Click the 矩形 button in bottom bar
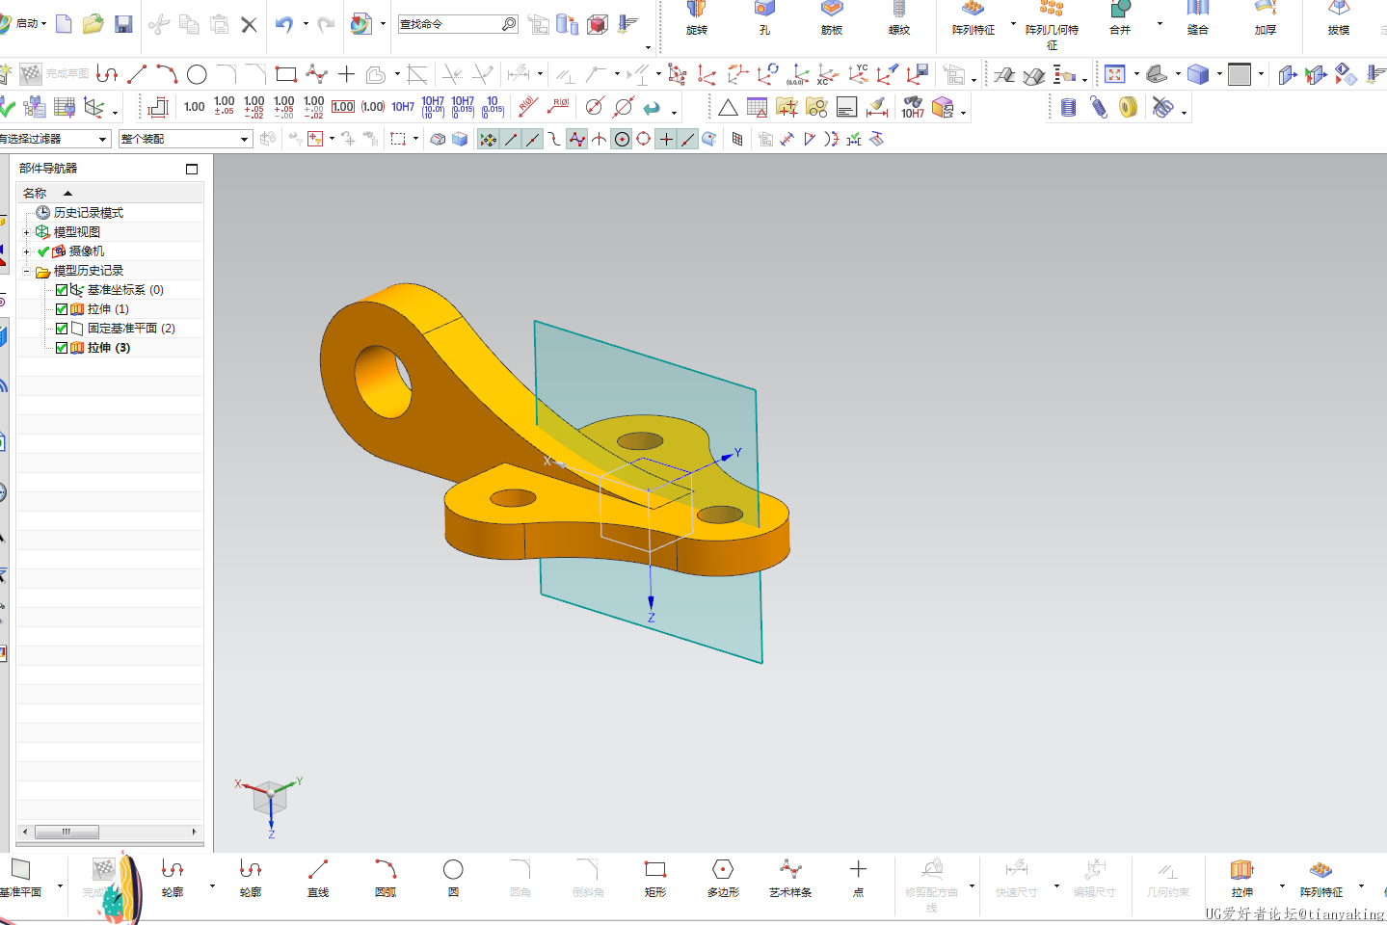This screenshot has width=1387, height=925. (x=655, y=878)
